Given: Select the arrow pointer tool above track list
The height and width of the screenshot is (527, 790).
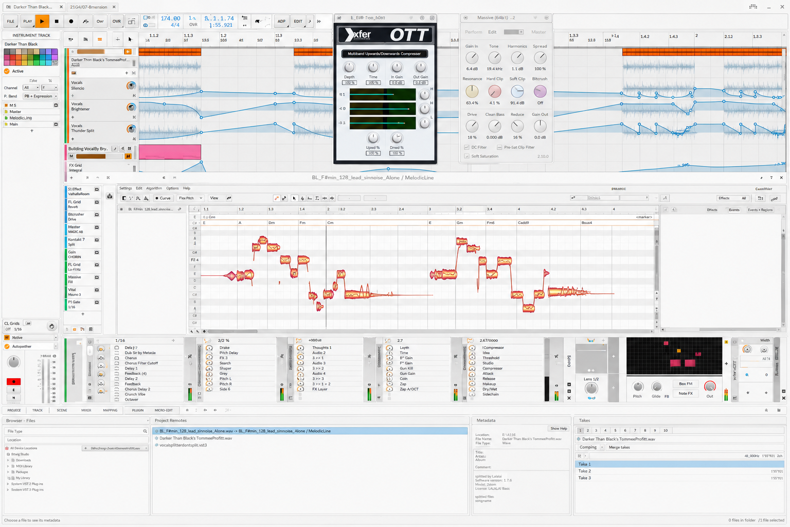Looking at the screenshot, I should tap(130, 39).
